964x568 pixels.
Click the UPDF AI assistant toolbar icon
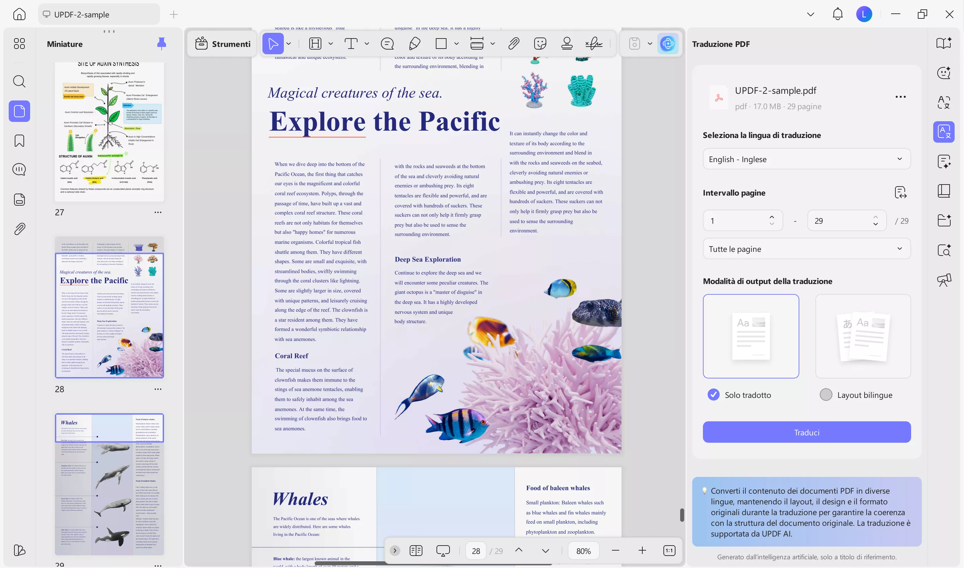pos(667,44)
